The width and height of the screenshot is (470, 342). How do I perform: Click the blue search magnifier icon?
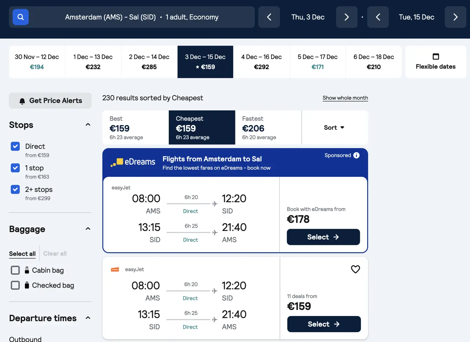click(x=21, y=17)
